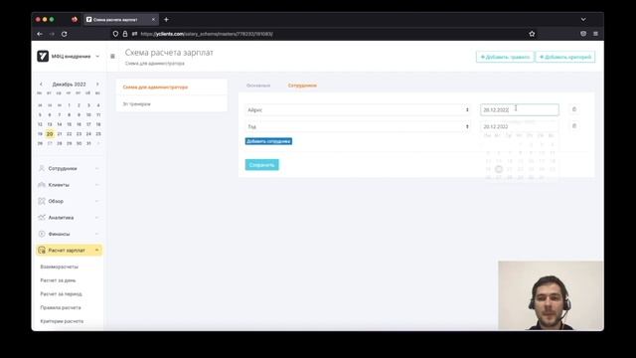Open the list all tabs dropdown
This screenshot has height=358, width=636.
[x=583, y=19]
